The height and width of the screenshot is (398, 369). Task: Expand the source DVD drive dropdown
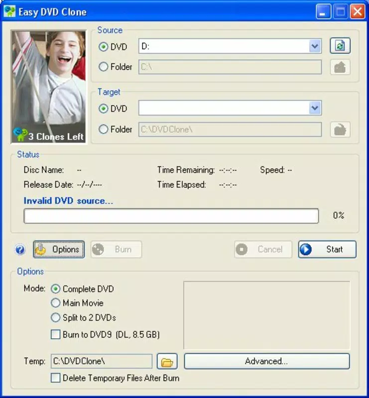tap(315, 46)
